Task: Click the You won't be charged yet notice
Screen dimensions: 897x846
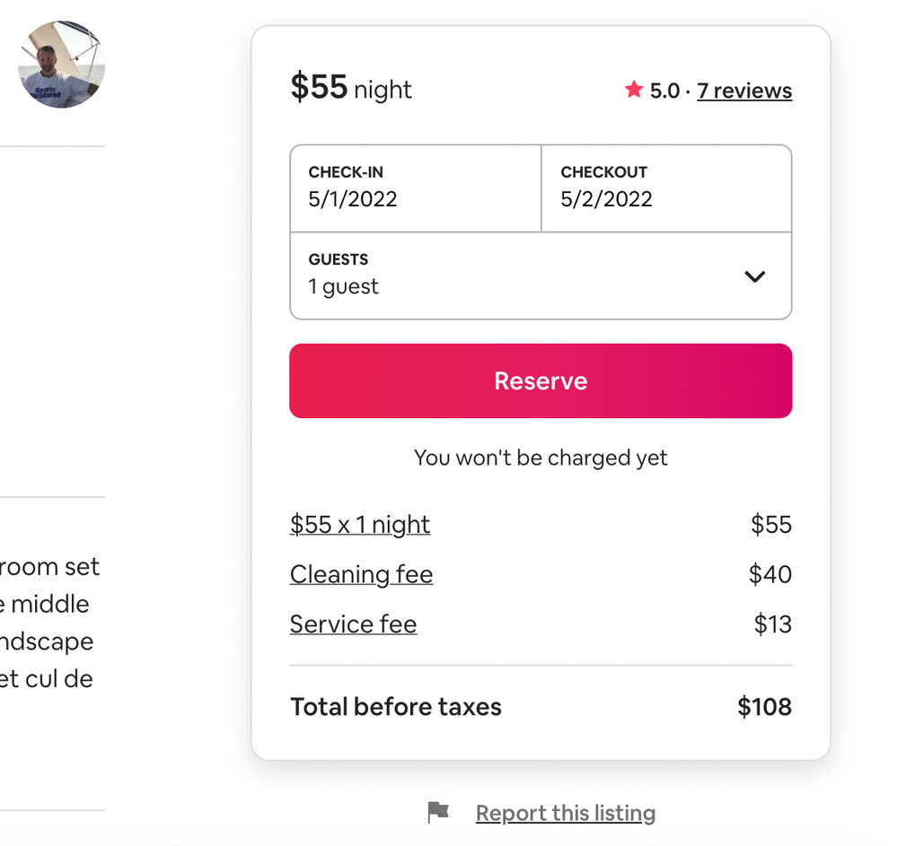Action: click(541, 458)
